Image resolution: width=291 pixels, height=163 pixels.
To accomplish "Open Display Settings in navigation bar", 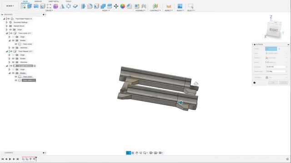I will (x=151, y=153).
